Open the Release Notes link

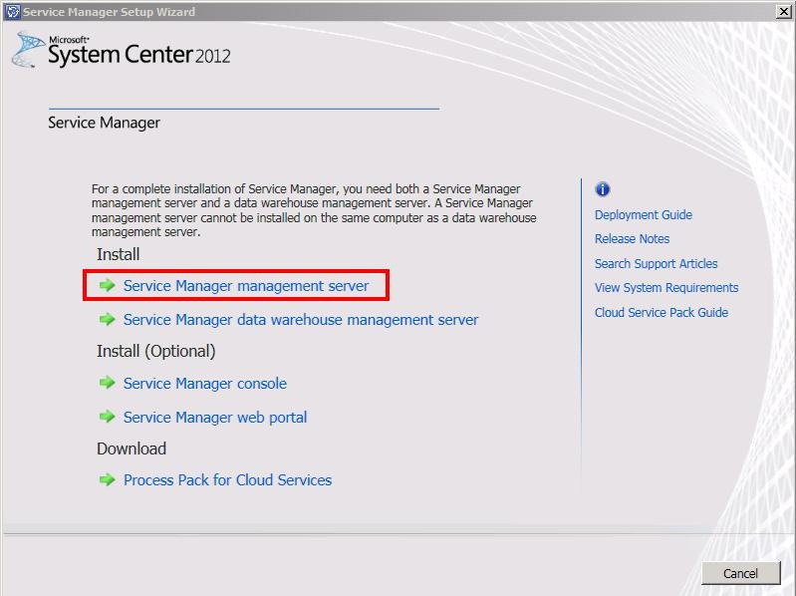pyautogui.click(x=632, y=239)
